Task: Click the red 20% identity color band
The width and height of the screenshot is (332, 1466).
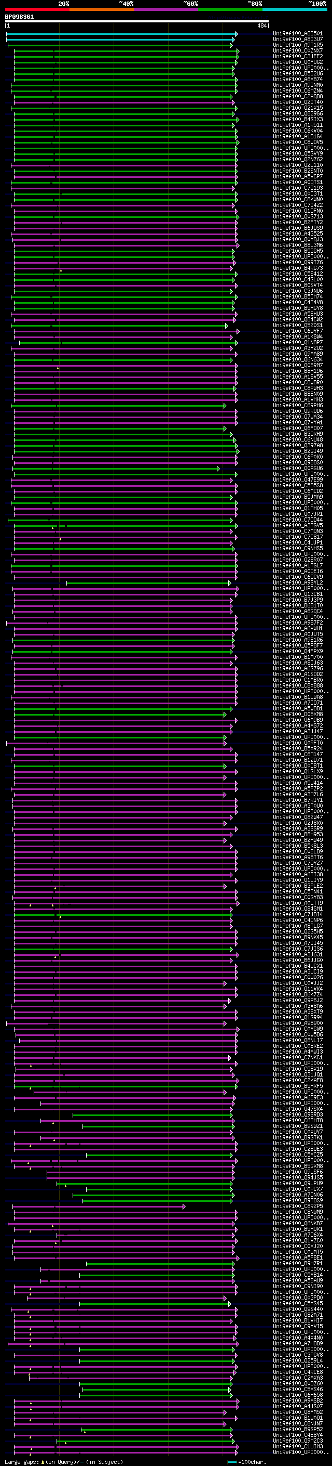Action: tap(37, 9)
